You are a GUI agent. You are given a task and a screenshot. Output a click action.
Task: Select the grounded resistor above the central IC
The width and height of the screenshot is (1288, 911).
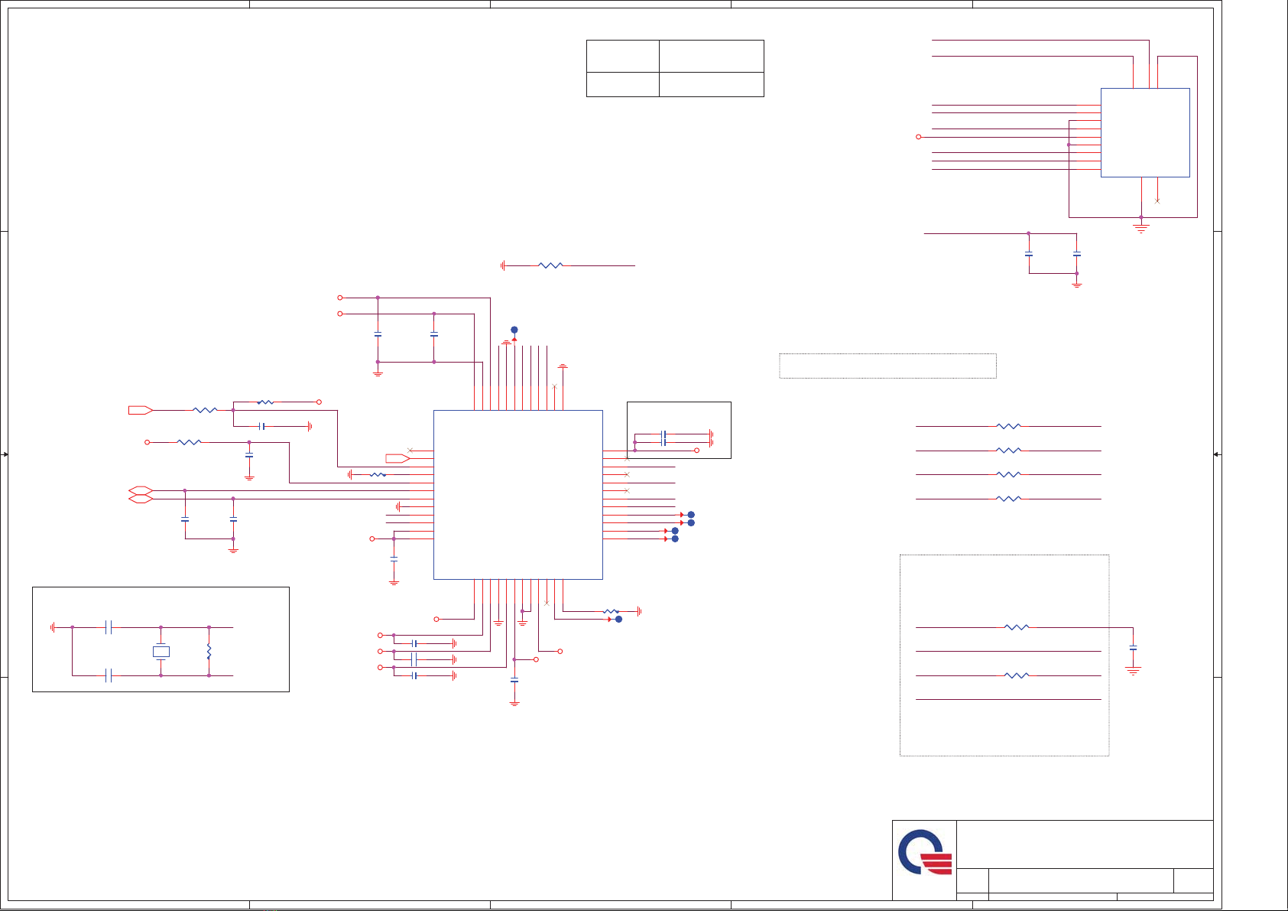point(550,265)
